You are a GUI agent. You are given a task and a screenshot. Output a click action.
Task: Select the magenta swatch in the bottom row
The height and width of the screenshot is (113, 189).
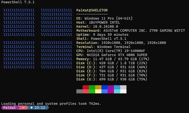click(x=111, y=91)
